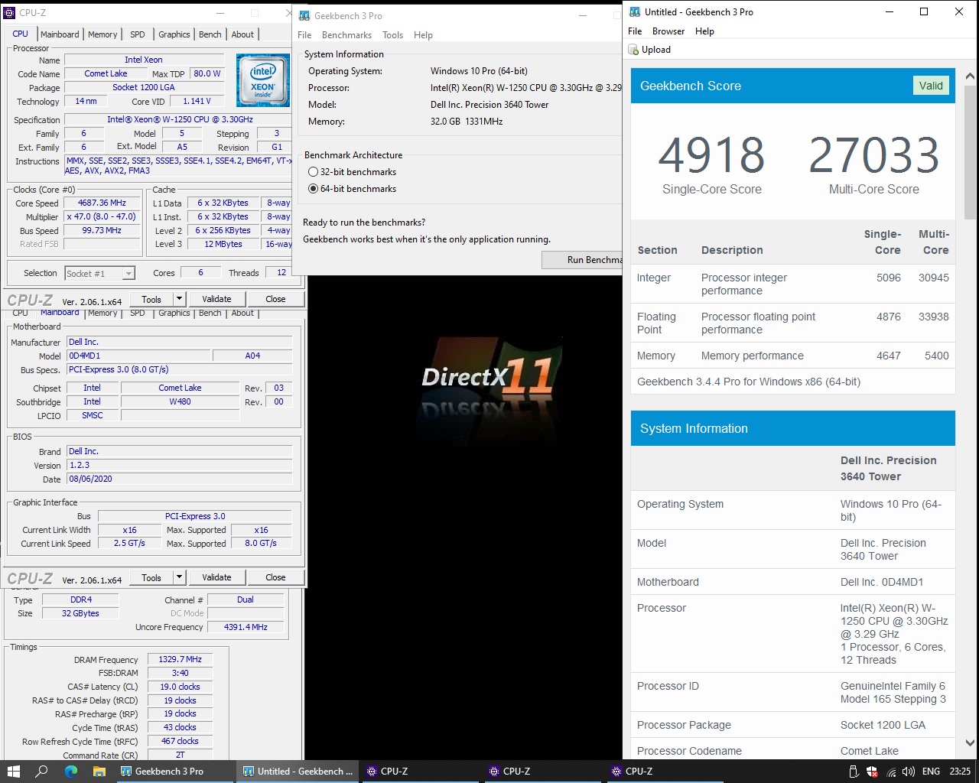The width and height of the screenshot is (979, 783).
Task: Click the DRAM Frequency 1329.7 MHz value
Action: (x=181, y=659)
